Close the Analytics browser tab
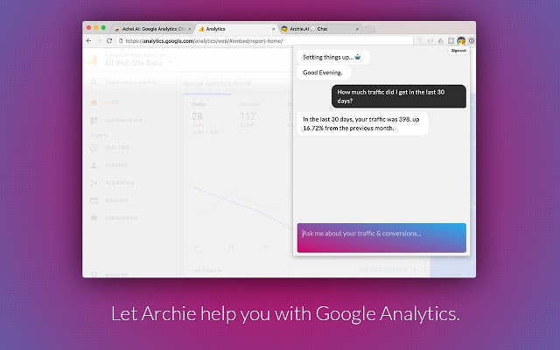 coord(273,29)
